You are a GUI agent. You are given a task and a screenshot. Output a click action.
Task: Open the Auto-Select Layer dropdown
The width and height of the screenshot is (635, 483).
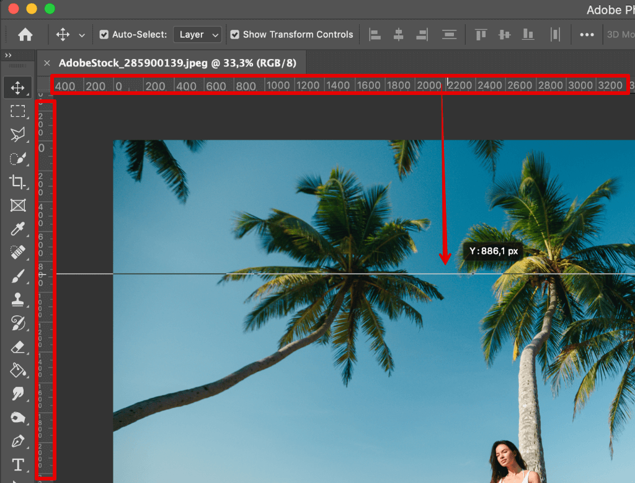pyautogui.click(x=197, y=35)
